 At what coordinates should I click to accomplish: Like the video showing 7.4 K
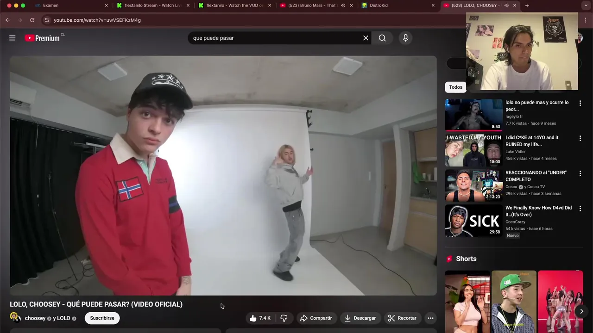tap(260, 318)
